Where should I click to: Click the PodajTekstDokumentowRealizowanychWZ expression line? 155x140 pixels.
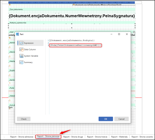[75, 45]
